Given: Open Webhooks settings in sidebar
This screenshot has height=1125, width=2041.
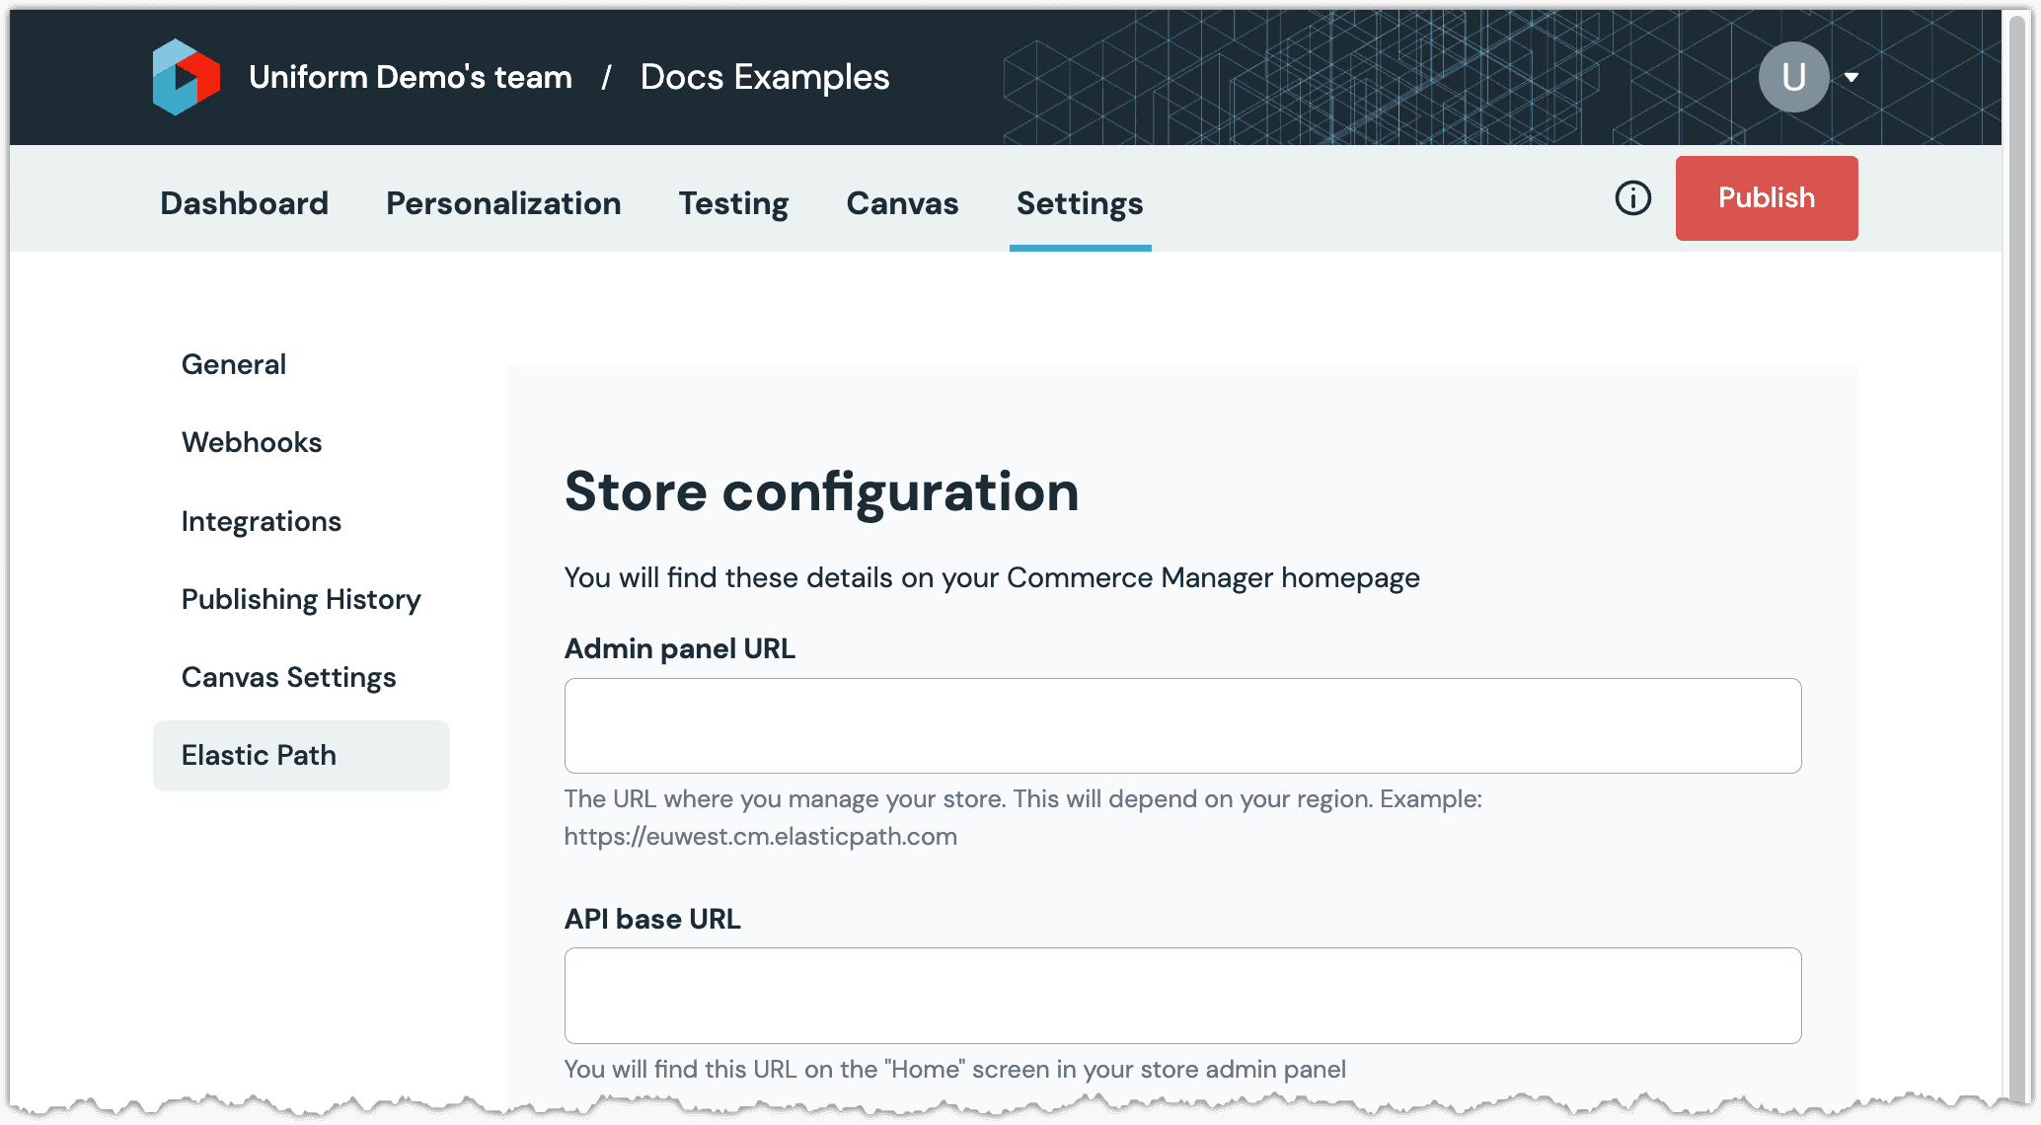Looking at the screenshot, I should pyautogui.click(x=252, y=442).
